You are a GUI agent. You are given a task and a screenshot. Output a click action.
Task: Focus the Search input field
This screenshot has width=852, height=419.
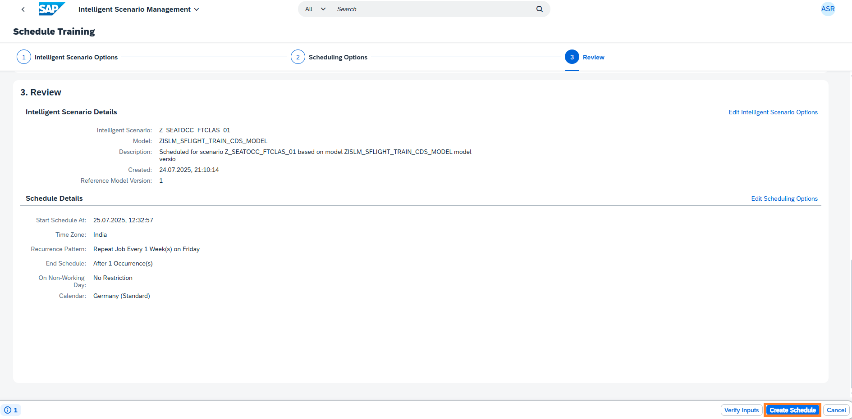click(x=433, y=9)
